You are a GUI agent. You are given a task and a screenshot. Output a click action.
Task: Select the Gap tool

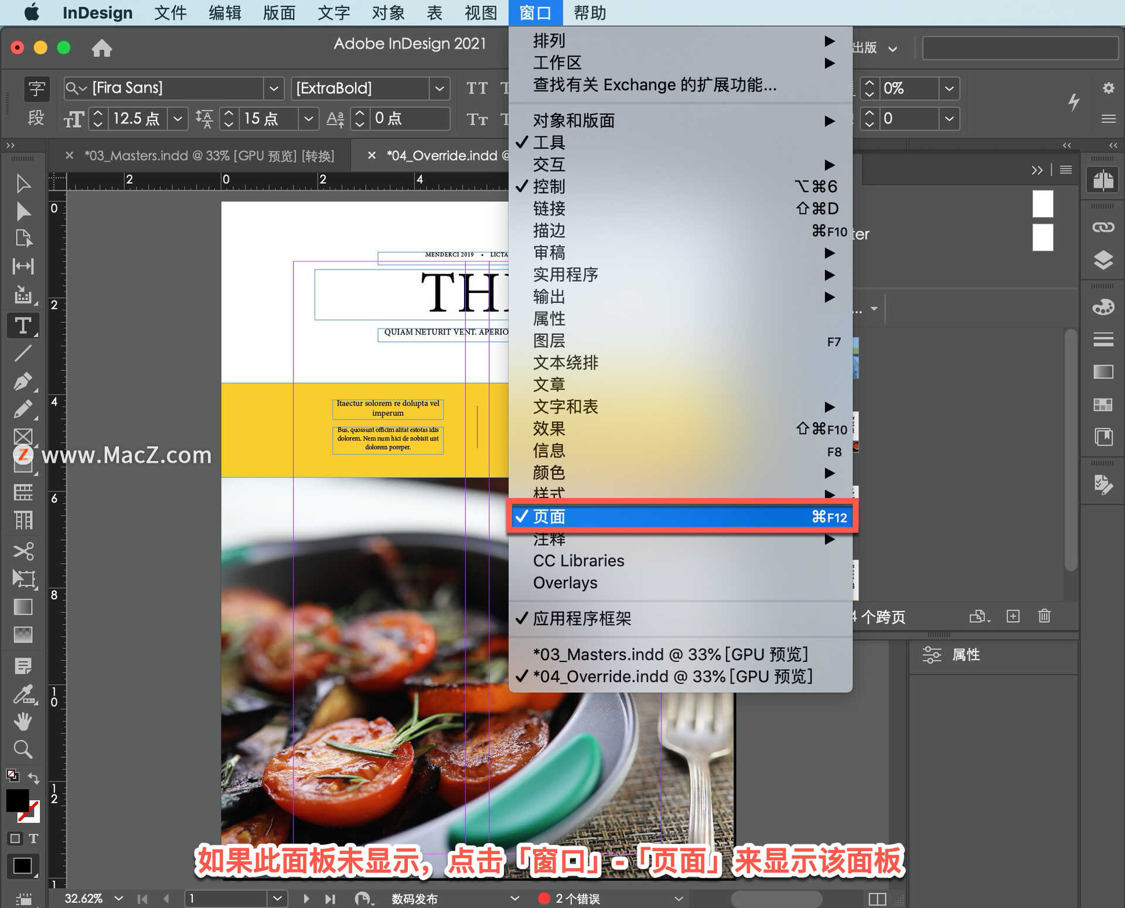(x=23, y=267)
